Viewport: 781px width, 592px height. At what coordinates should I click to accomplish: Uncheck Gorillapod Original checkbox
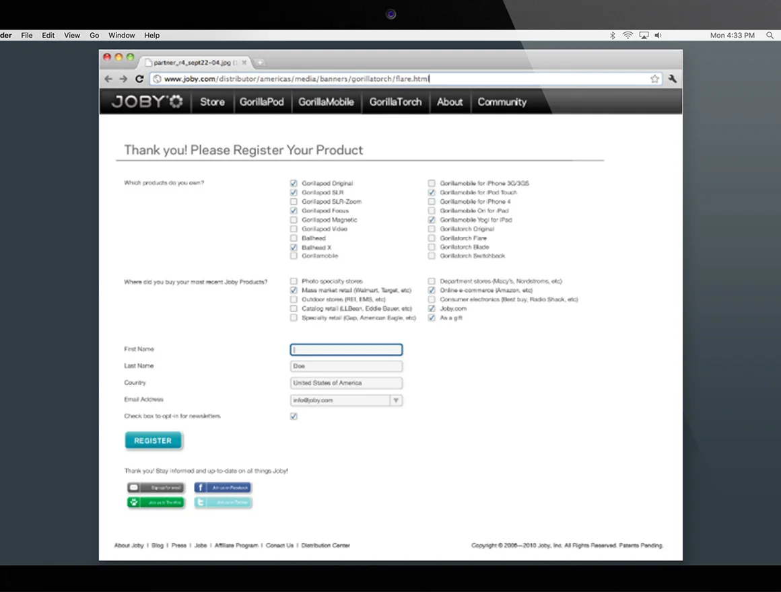pos(294,183)
